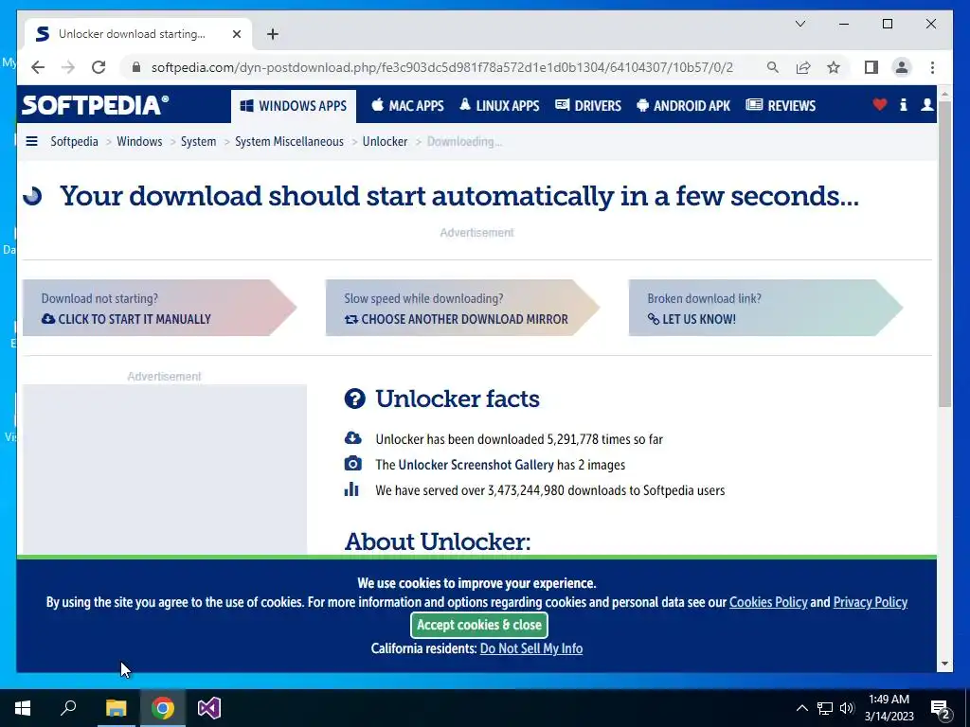Viewport: 970px width, 727px height.
Task: Reload the page in Chrome
Action: 99,67
